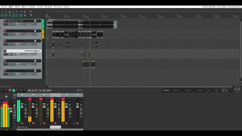This screenshot has width=242, height=136.
Task: Open オプション(O) menu
Action: [48, 7]
